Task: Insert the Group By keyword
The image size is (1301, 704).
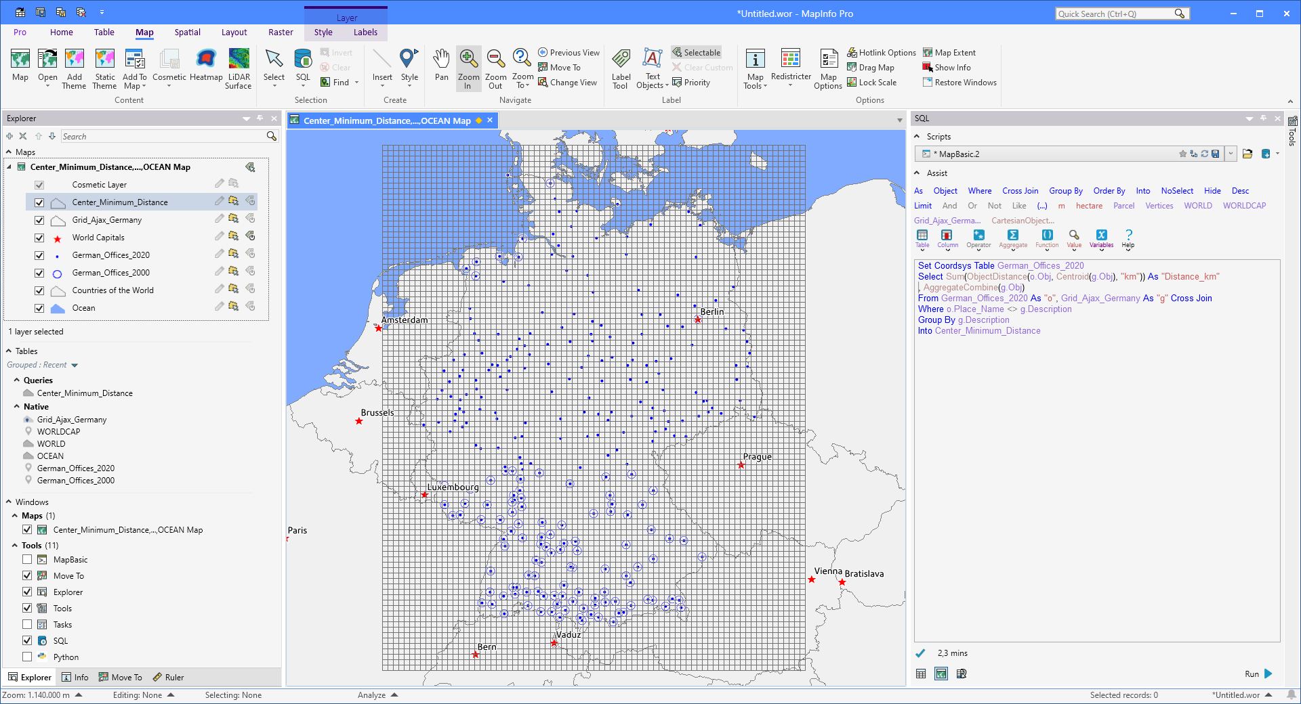Action: pyautogui.click(x=1066, y=191)
